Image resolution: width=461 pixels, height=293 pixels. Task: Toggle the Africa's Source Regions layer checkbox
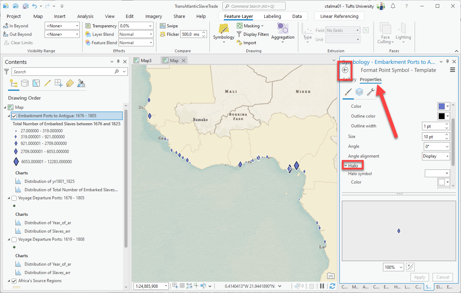pyautogui.click(x=14, y=281)
